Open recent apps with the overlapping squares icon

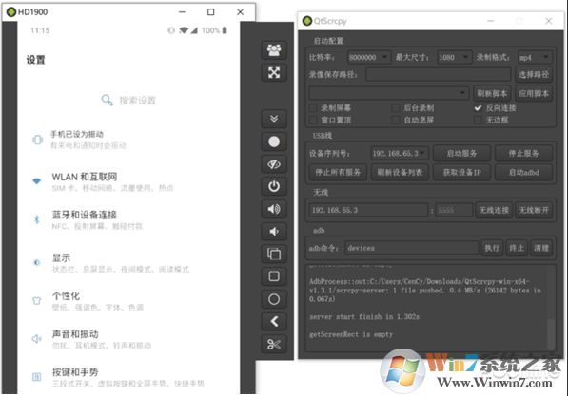[274, 254]
